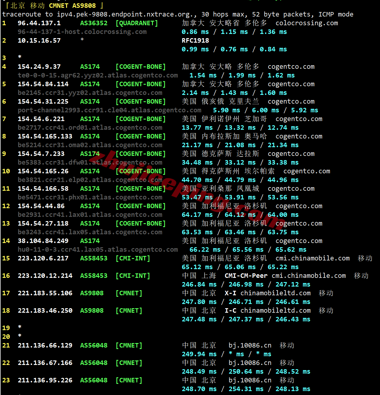Image resolution: width=380 pixels, height=395 pixels.
Task: Select hostname be2931.ccr41.lax01.atlas.cogentco.com
Action: click(x=90, y=215)
